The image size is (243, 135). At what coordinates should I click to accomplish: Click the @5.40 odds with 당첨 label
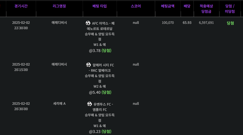[x=100, y=92]
